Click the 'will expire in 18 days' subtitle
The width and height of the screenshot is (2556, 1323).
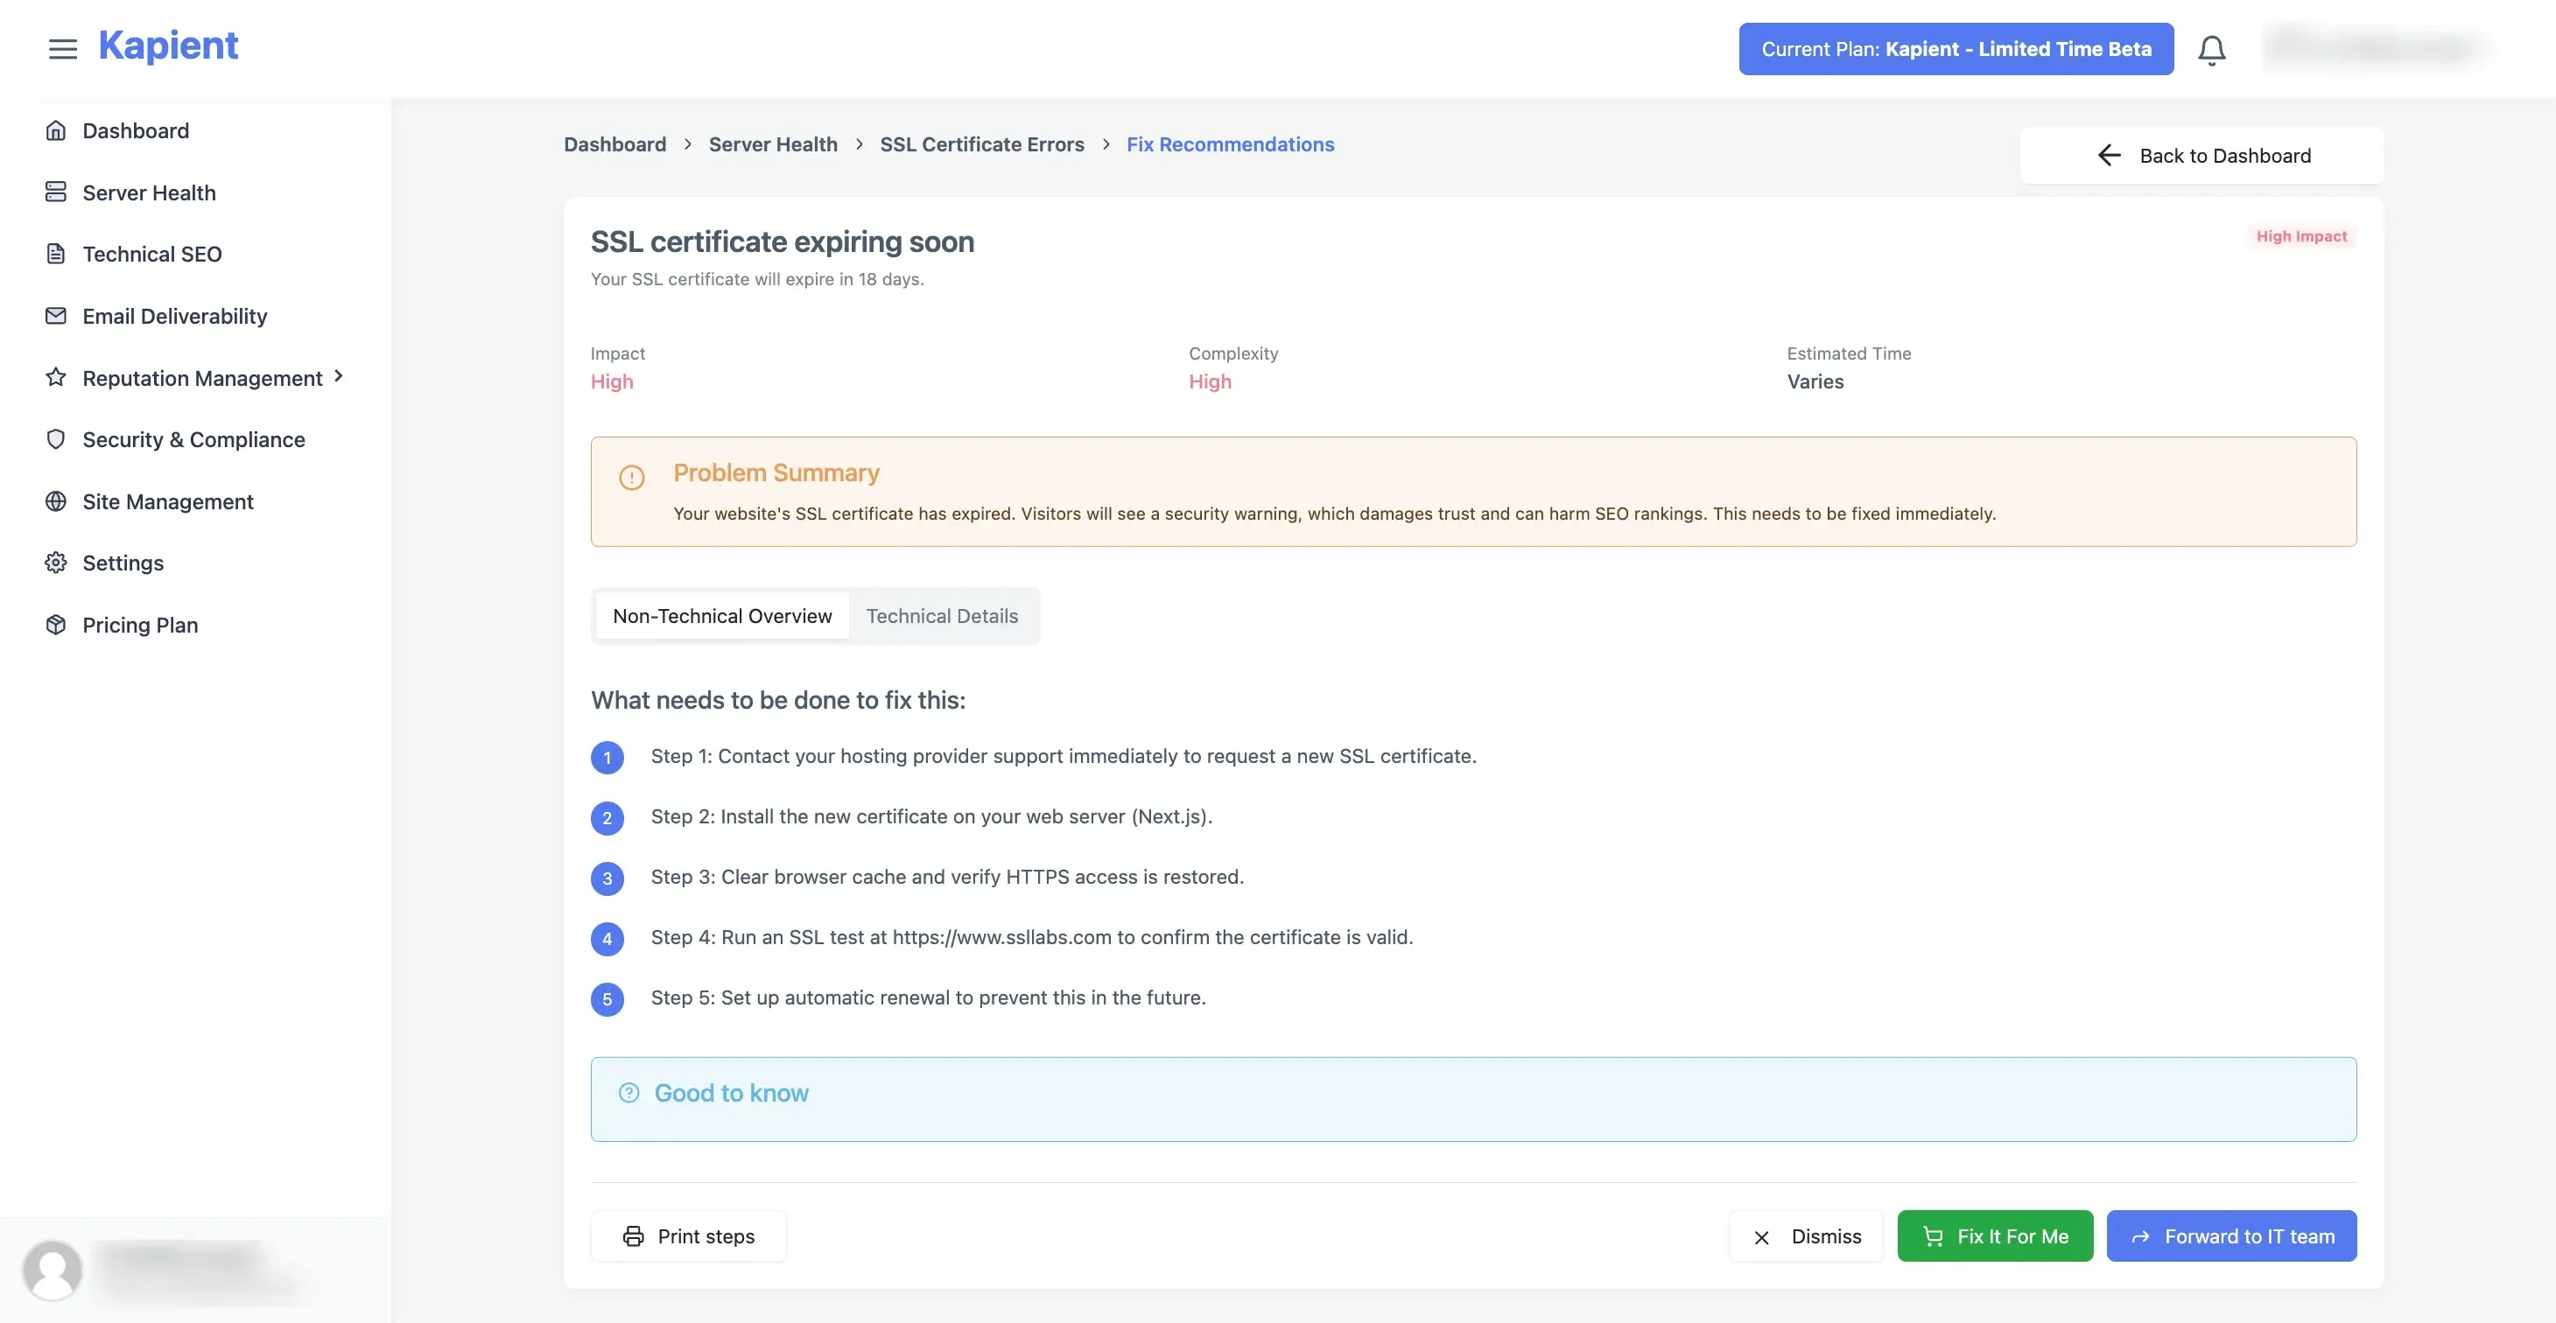pyautogui.click(x=756, y=278)
